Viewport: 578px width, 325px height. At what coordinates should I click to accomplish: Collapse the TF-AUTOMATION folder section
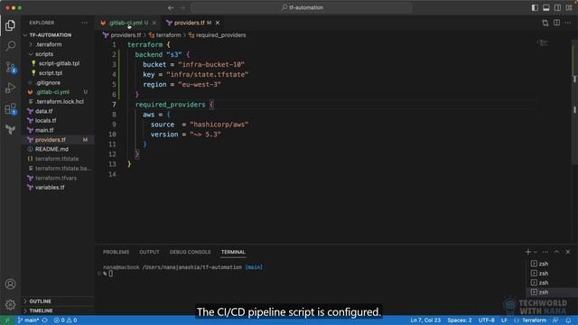point(51,35)
